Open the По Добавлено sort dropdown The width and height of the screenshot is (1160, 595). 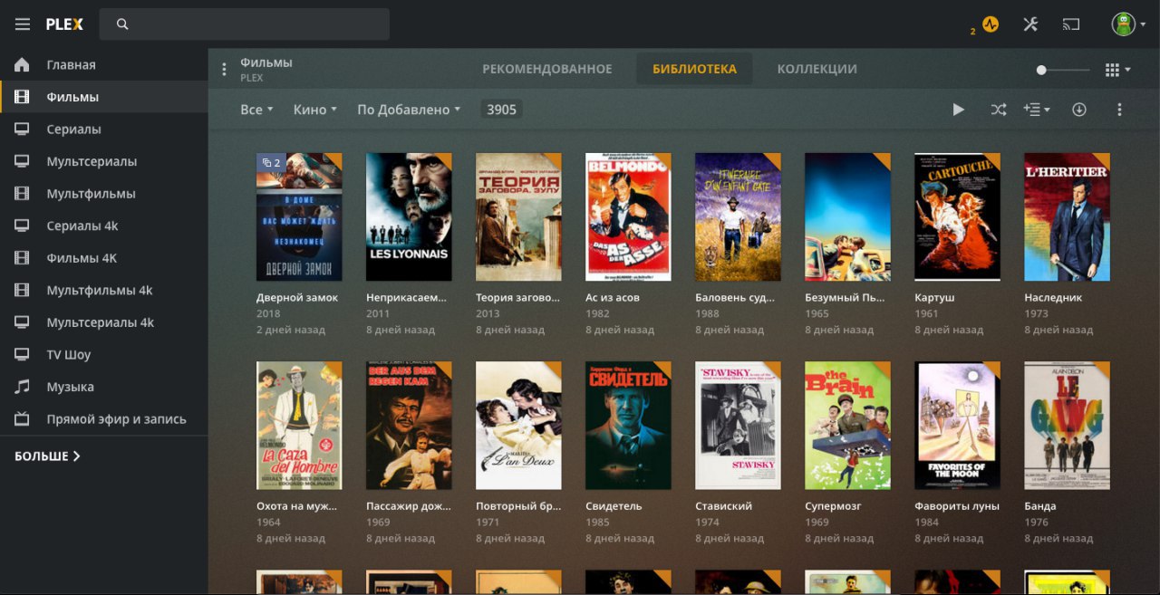click(x=409, y=110)
